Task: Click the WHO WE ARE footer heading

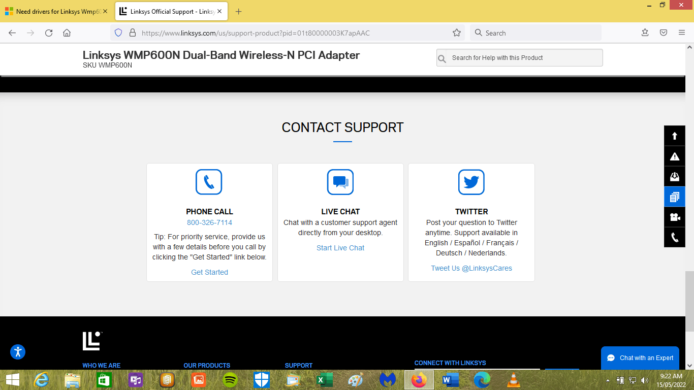Action: [102, 365]
